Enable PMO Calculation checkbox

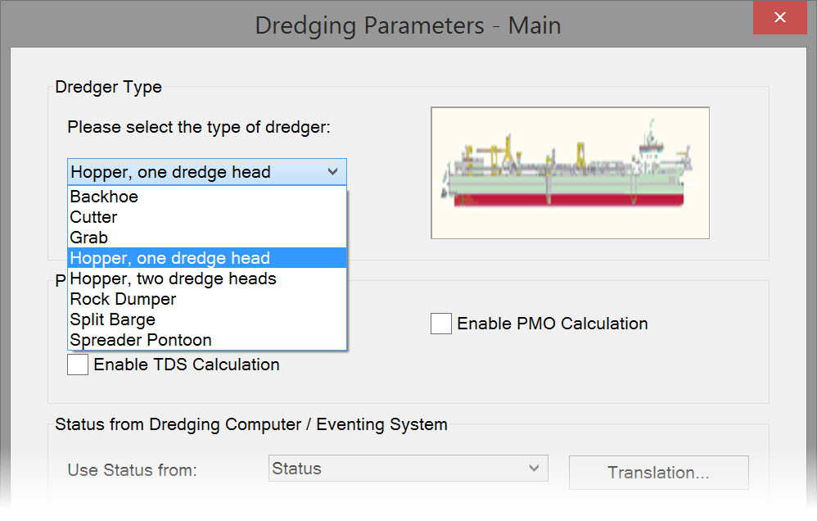pos(441,324)
